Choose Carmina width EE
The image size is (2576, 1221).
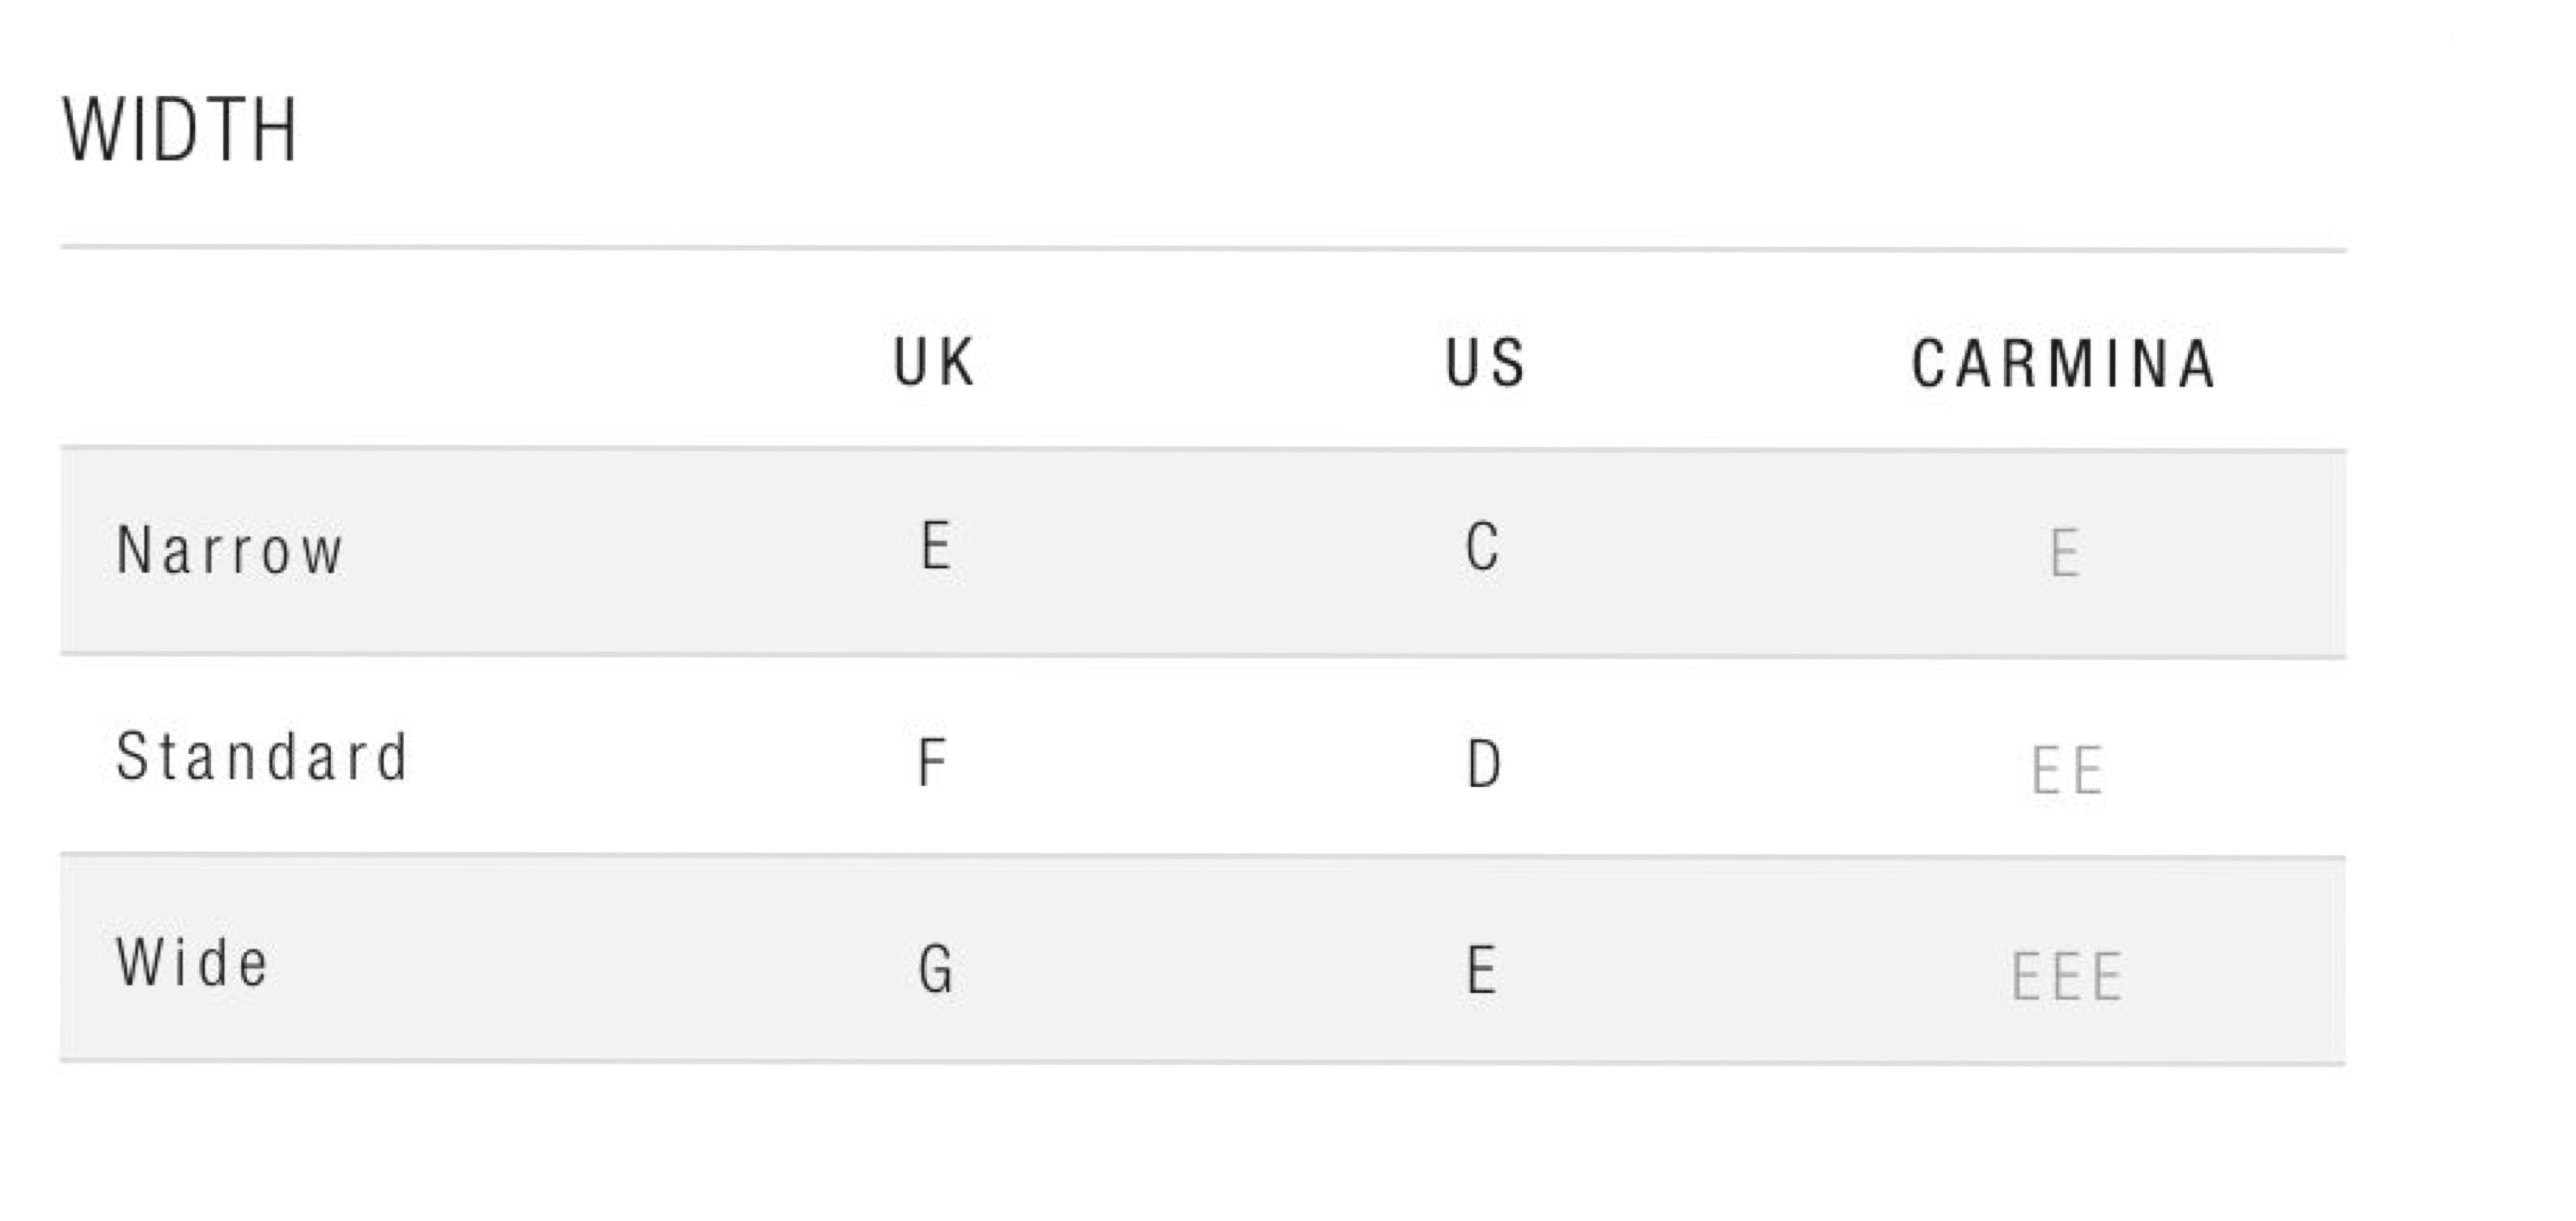[x=2067, y=771]
